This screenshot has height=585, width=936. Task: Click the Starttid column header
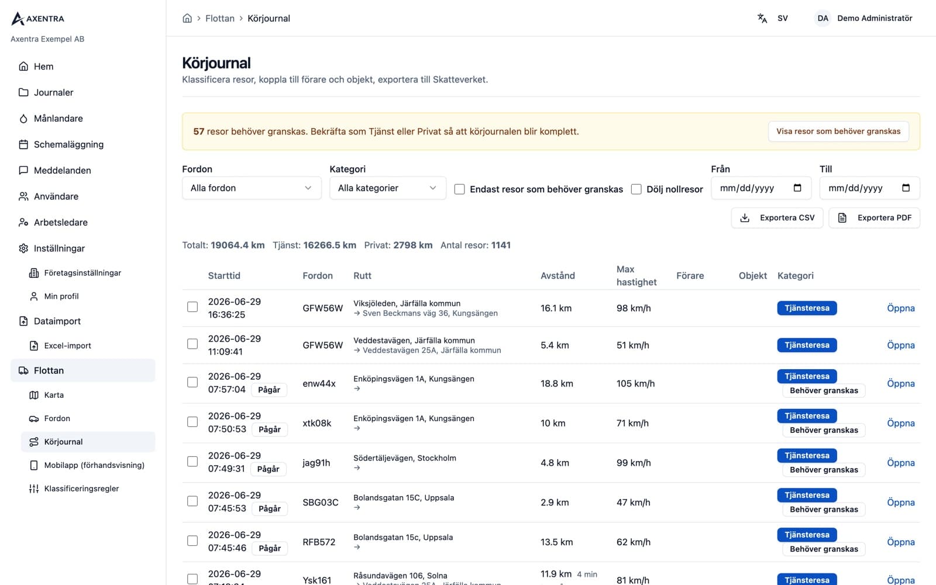click(x=224, y=276)
